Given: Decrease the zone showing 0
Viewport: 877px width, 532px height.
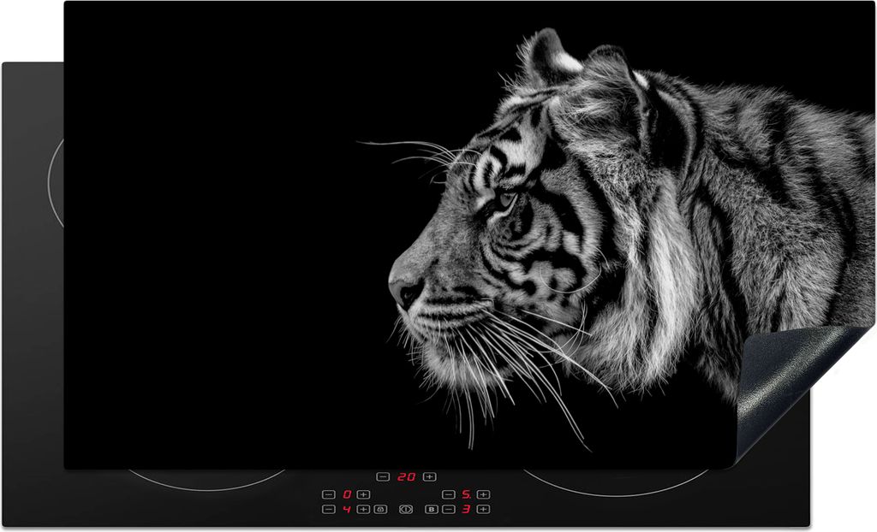Looking at the screenshot, I should [328, 494].
